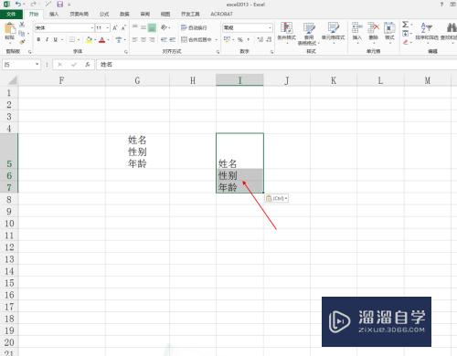Click the Insert Function fx icon
Viewport: 457px width, 356px height.
(x=88, y=64)
